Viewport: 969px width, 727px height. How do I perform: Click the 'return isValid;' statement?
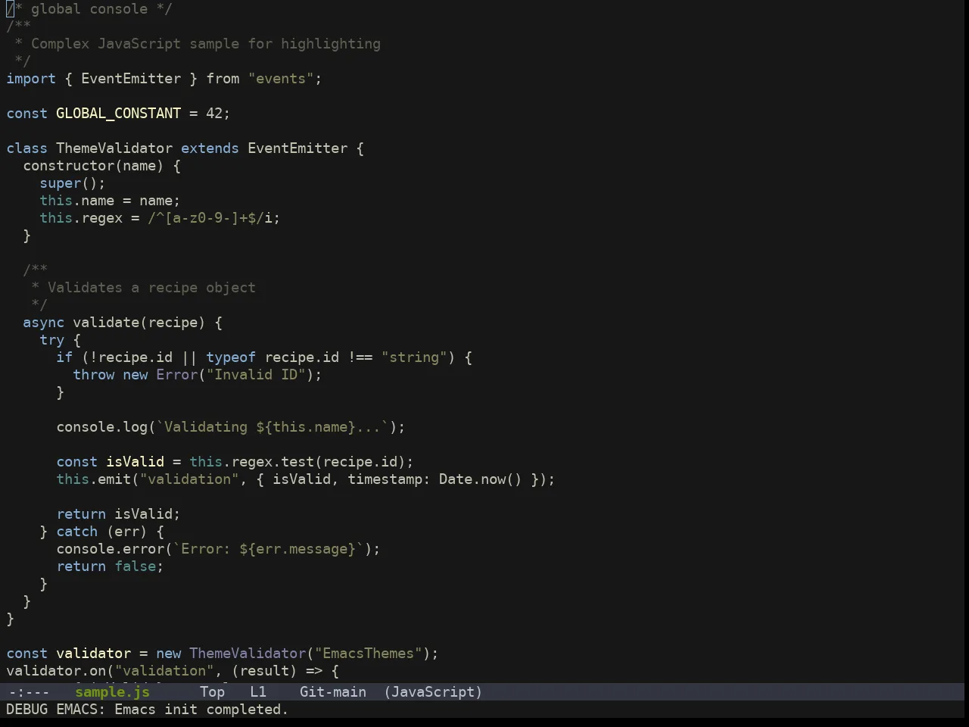pos(119,514)
